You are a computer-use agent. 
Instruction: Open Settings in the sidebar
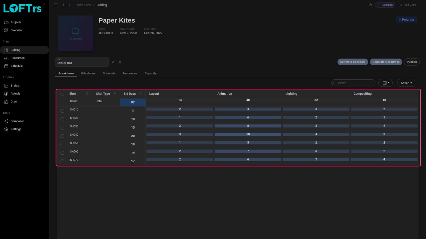tap(24, 129)
